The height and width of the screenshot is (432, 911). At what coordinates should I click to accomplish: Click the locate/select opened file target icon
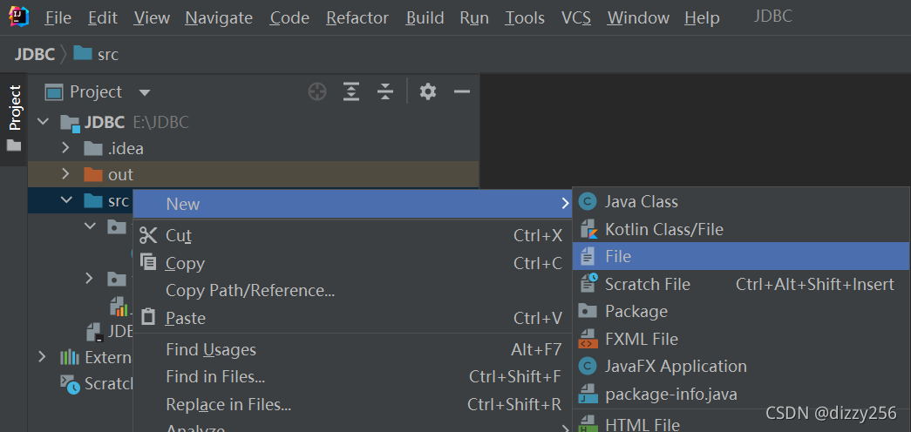coord(317,91)
